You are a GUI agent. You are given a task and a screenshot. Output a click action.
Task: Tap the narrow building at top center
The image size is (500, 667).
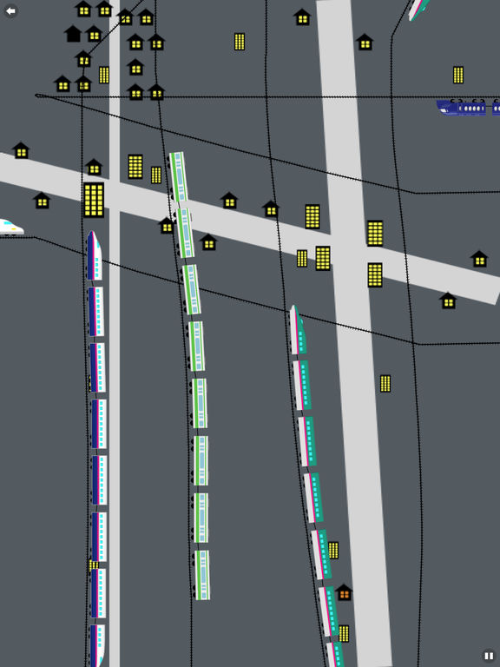(x=240, y=42)
